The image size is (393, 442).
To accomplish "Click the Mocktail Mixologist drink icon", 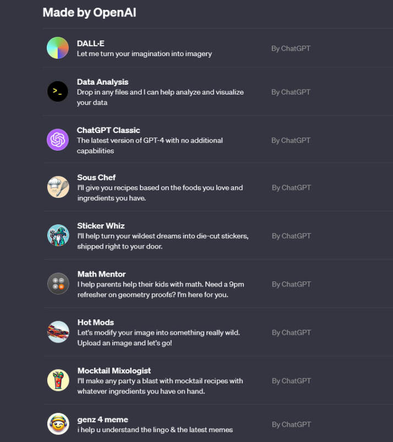I will (x=58, y=380).
